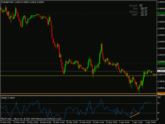Screen dimensions: 165x124
Task: Click the 31 Mar 11:00 time axis label
Action: click(x=98, y=122)
